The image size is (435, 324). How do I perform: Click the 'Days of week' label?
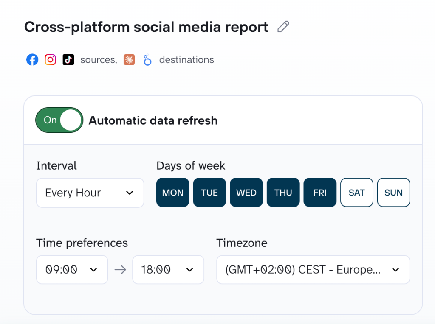pyautogui.click(x=191, y=165)
